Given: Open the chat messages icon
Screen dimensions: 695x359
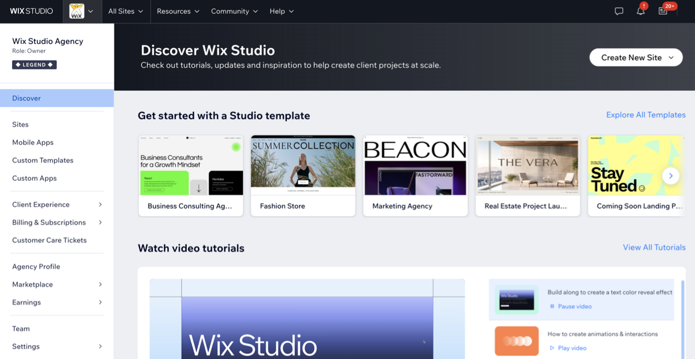Looking at the screenshot, I should [619, 11].
